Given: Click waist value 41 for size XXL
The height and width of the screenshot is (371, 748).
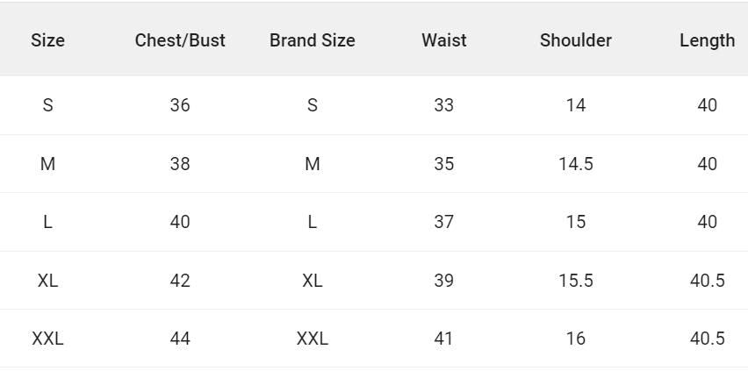Looking at the screenshot, I should [443, 339].
